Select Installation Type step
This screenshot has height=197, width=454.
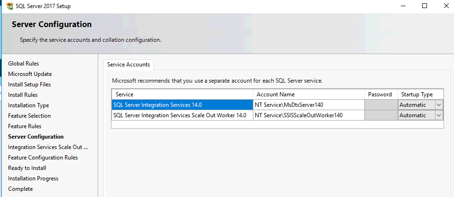(28, 105)
